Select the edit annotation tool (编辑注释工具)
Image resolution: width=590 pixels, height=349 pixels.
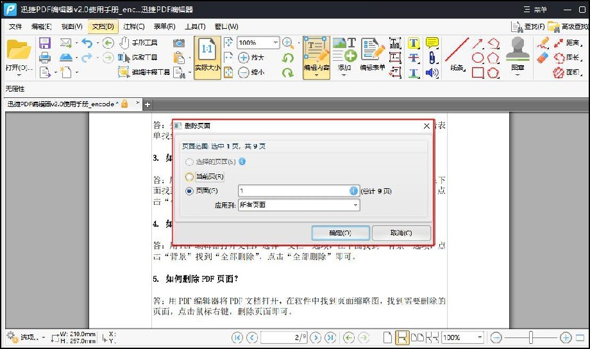tap(144, 72)
